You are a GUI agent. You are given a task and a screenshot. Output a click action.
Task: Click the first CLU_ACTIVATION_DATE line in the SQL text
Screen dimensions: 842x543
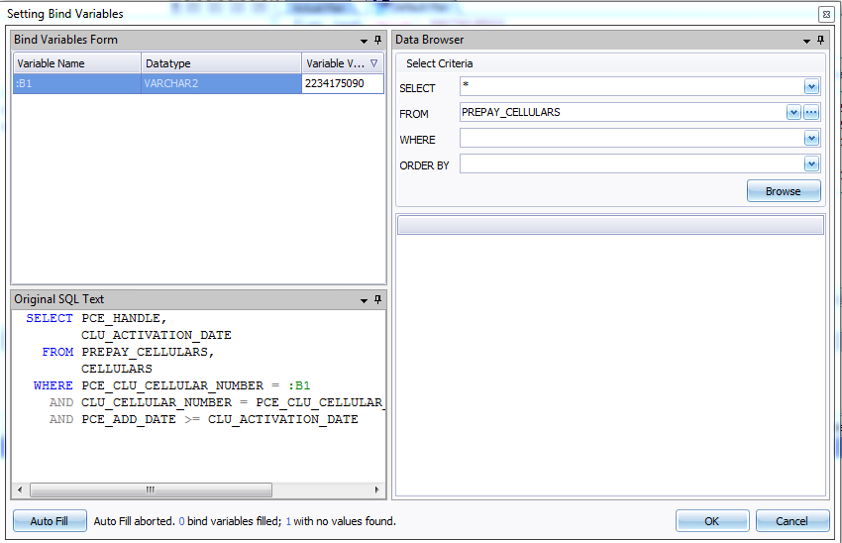157,335
